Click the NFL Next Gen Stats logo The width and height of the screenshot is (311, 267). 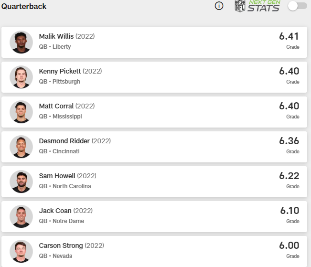point(257,6)
